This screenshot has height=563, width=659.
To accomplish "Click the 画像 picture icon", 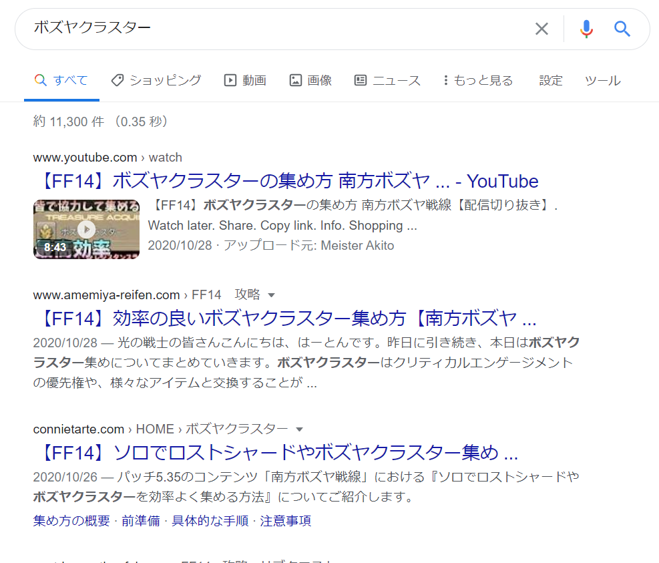I will 296,80.
